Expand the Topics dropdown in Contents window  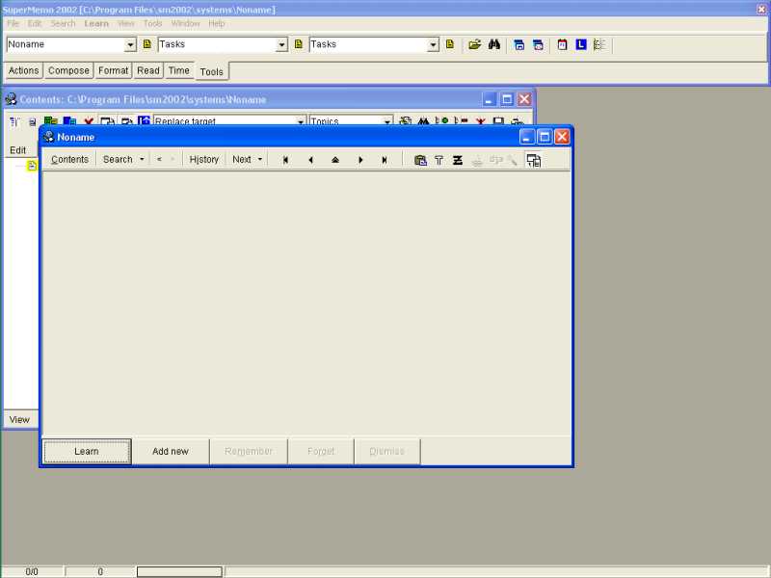click(387, 122)
